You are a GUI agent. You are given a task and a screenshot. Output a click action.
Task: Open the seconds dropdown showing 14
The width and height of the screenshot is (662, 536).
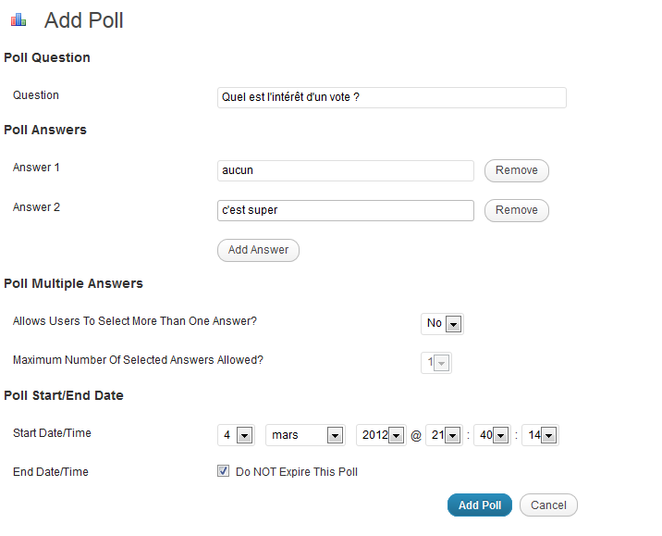pos(540,435)
